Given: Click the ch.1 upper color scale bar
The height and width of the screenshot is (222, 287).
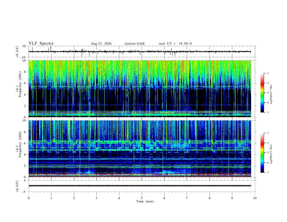Looking at the screenshot, I should (262, 93).
